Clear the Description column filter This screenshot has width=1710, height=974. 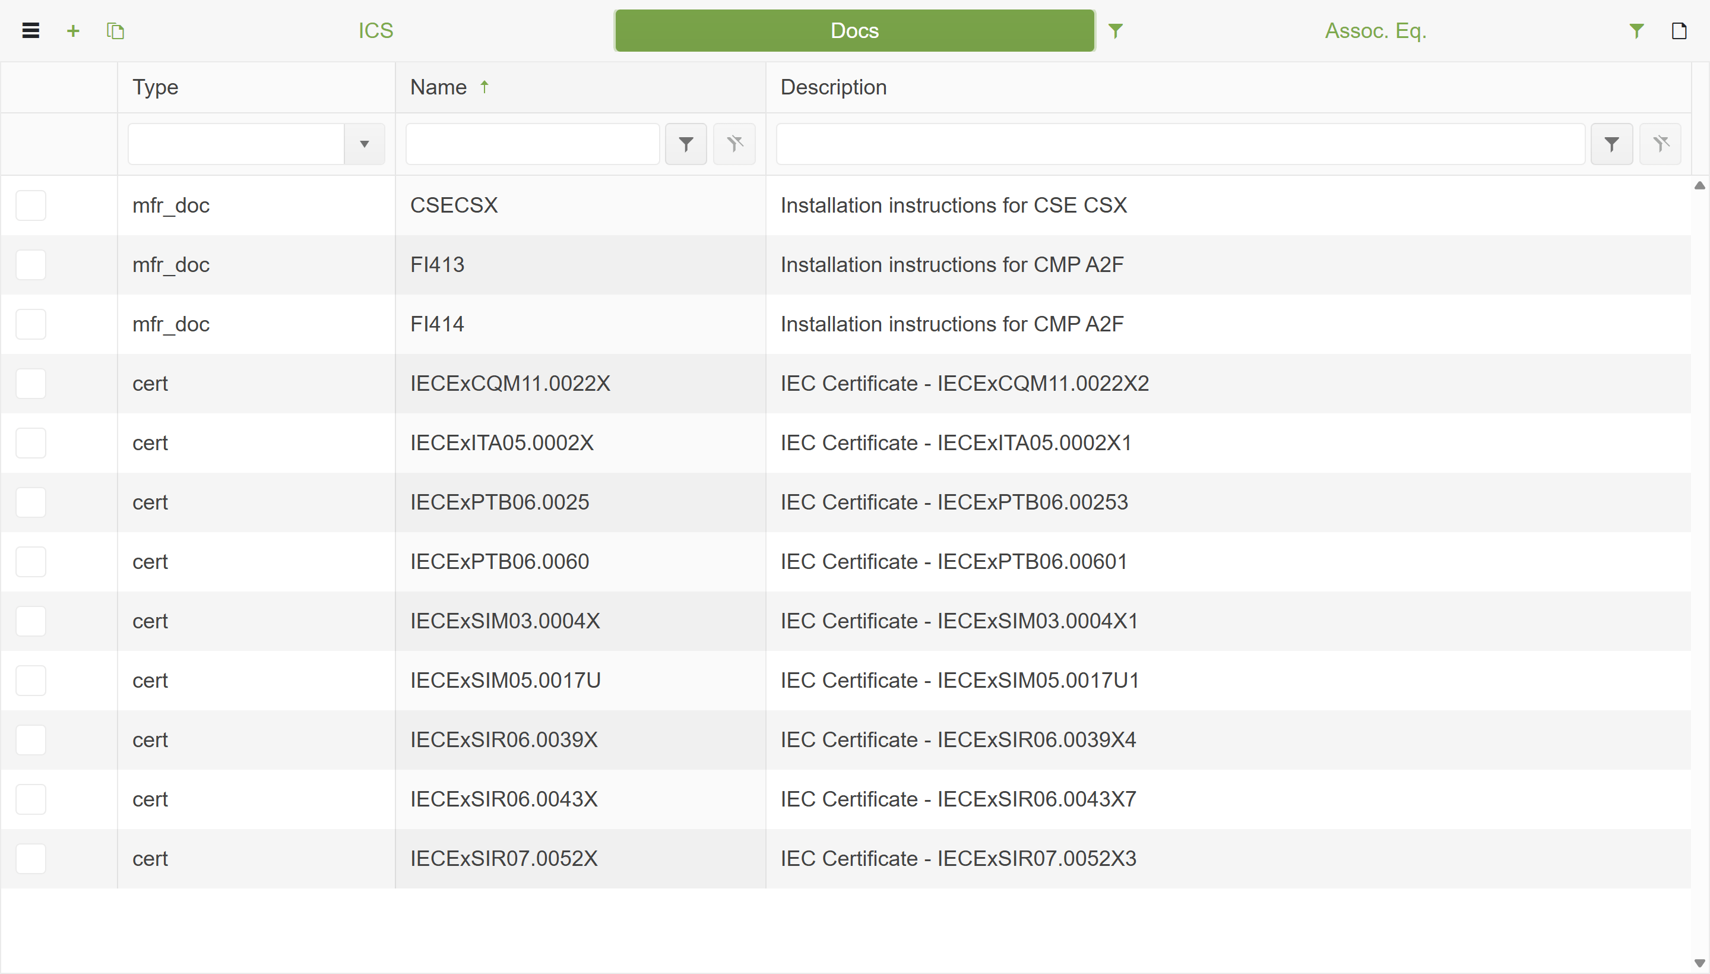[1661, 144]
